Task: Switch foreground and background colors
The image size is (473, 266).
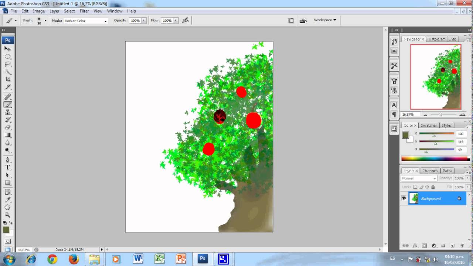Action: pyautogui.click(x=11, y=222)
